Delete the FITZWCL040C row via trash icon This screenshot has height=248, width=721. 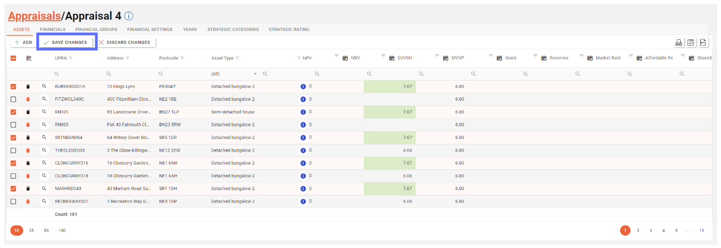[x=28, y=99]
